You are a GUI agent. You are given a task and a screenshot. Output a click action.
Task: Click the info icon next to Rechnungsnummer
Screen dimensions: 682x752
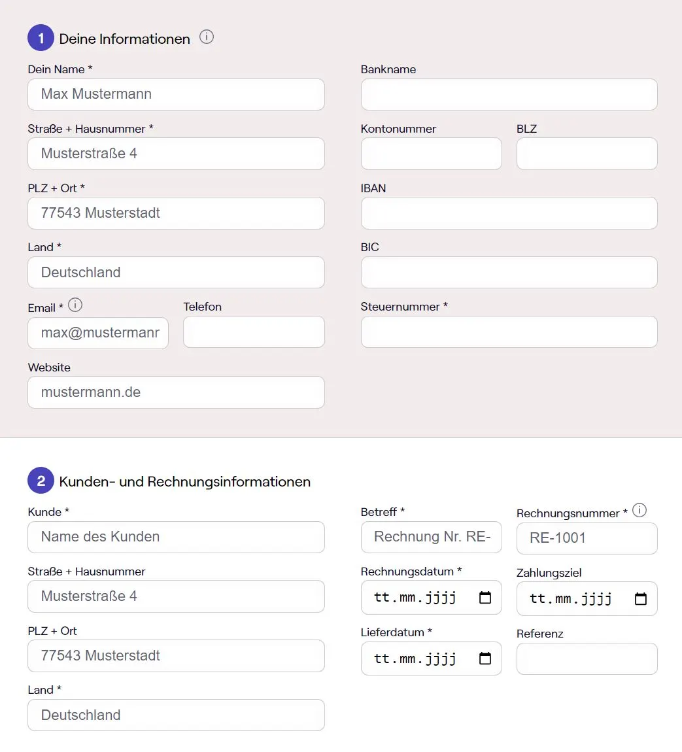640,510
